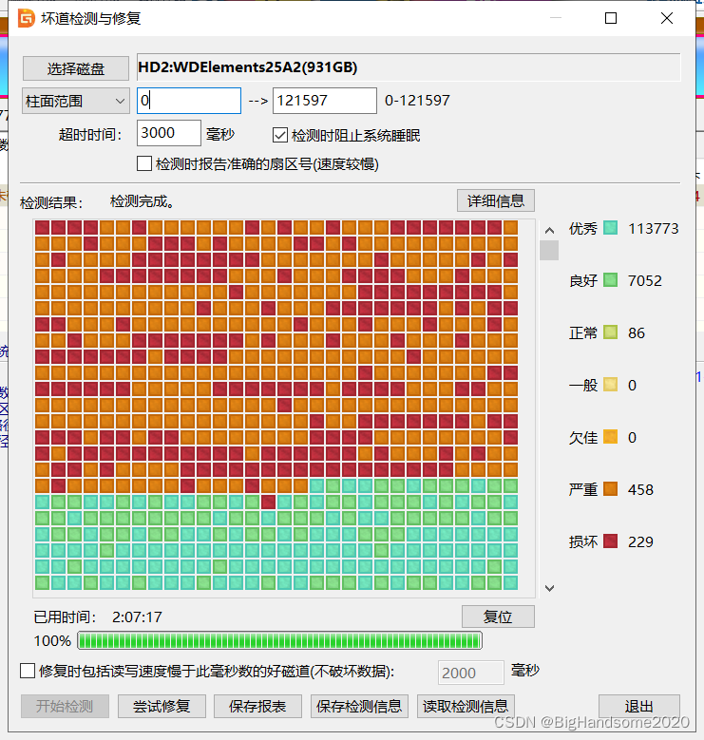
Task: Click scroll up arrow of result grid
Action: [549, 230]
